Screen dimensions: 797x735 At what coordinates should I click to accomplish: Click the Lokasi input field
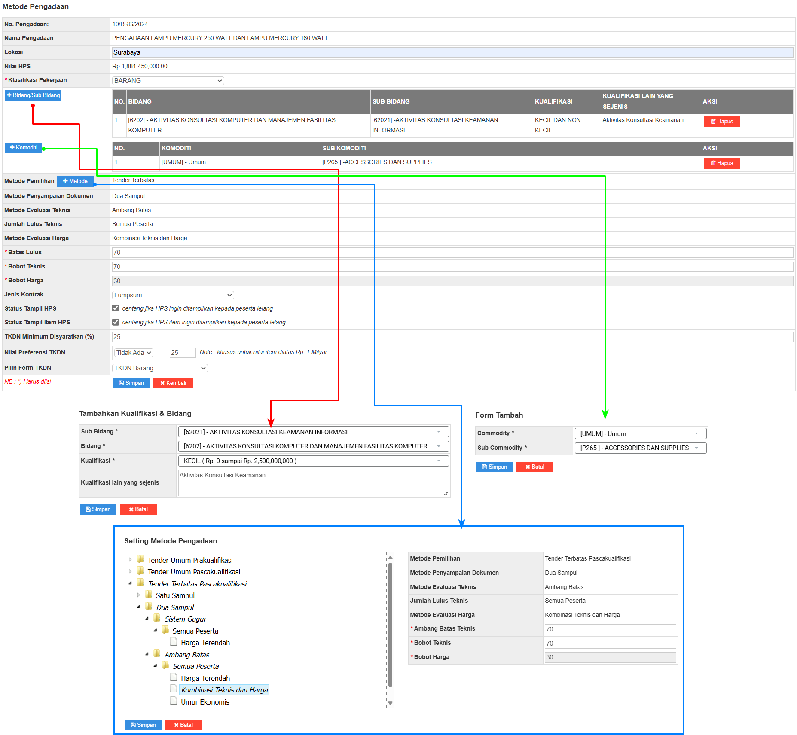click(452, 52)
